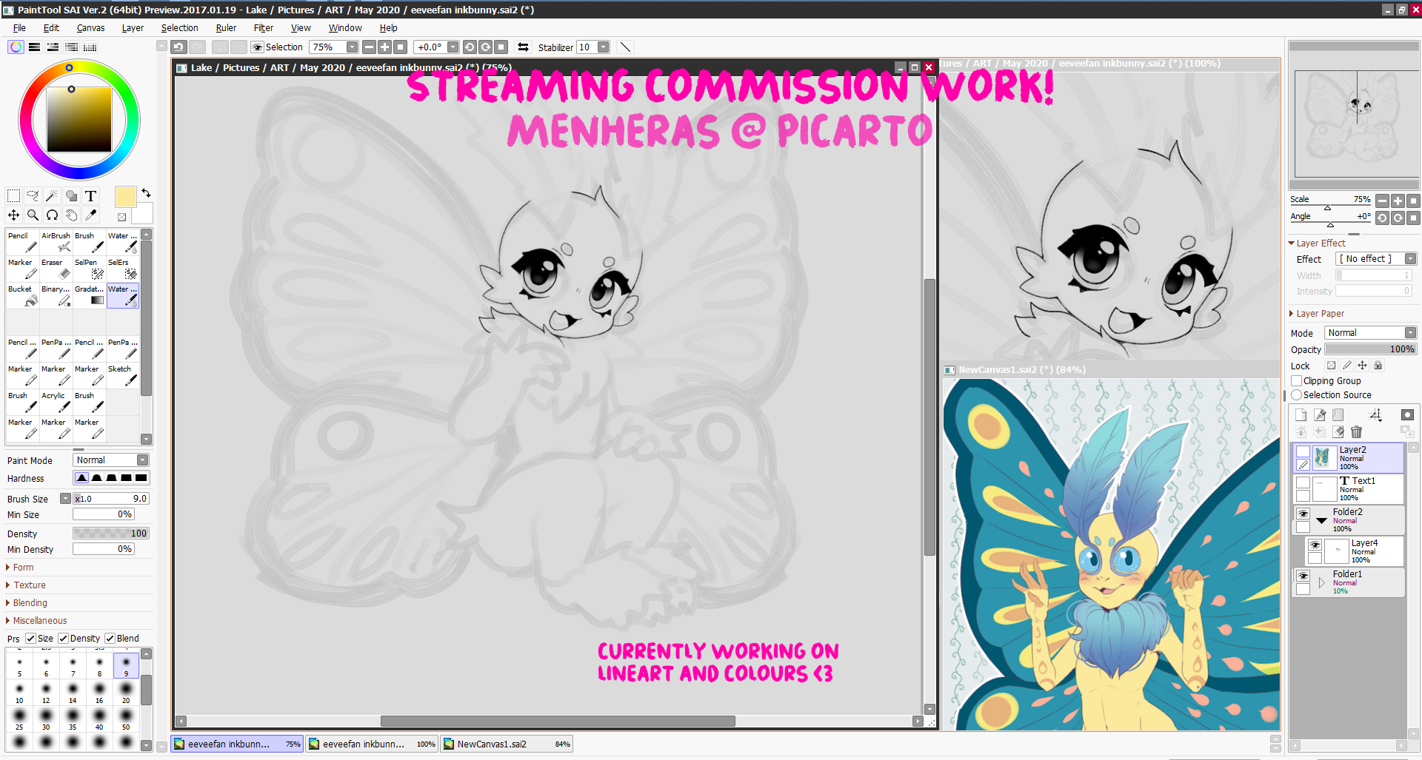
Task: Expand the Folder1 layer group
Action: [1321, 582]
